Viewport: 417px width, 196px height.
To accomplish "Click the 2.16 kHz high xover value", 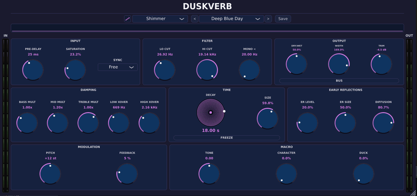I will click(149, 108).
